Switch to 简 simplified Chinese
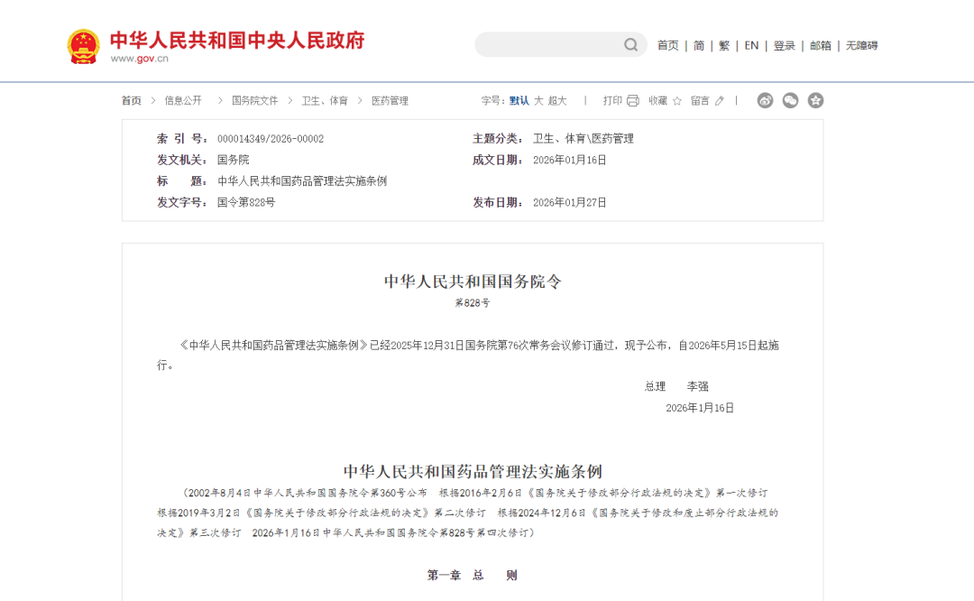Screen dimensions: 974x601 point(699,46)
